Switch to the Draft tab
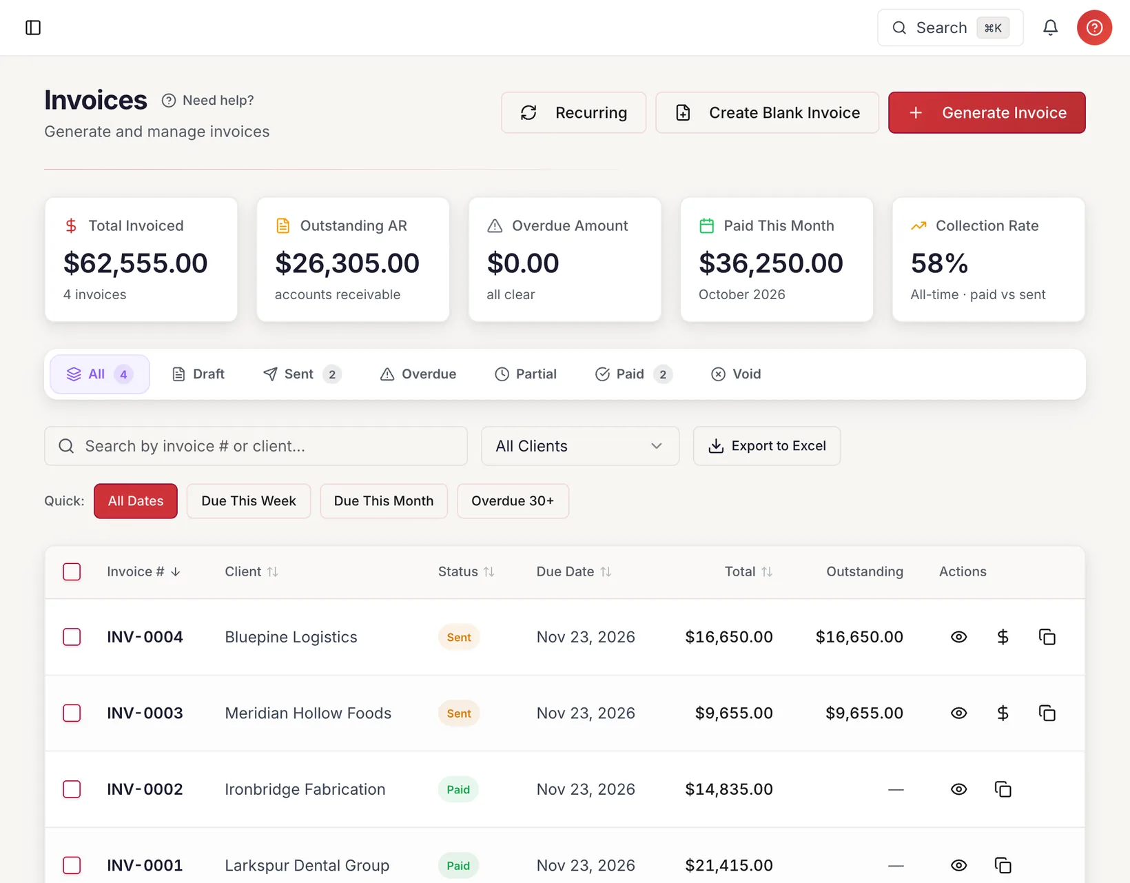The width and height of the screenshot is (1130, 883). [x=198, y=374]
